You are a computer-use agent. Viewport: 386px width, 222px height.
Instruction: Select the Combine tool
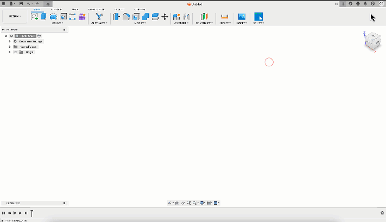click(145, 17)
